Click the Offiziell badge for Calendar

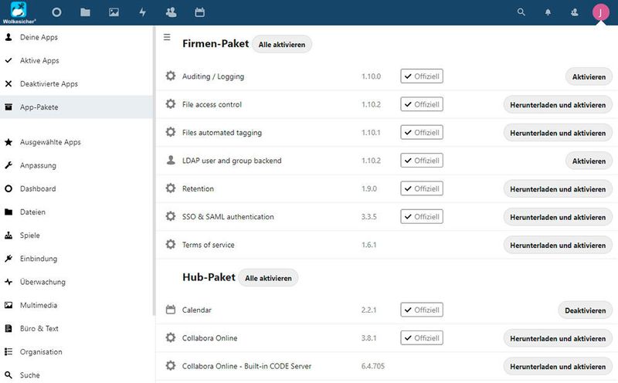(422, 310)
